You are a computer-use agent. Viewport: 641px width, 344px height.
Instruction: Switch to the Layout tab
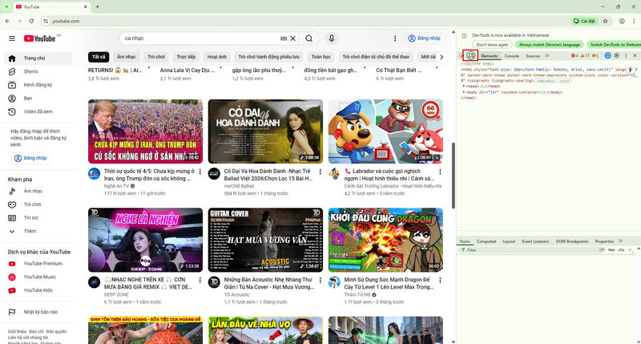click(x=509, y=241)
